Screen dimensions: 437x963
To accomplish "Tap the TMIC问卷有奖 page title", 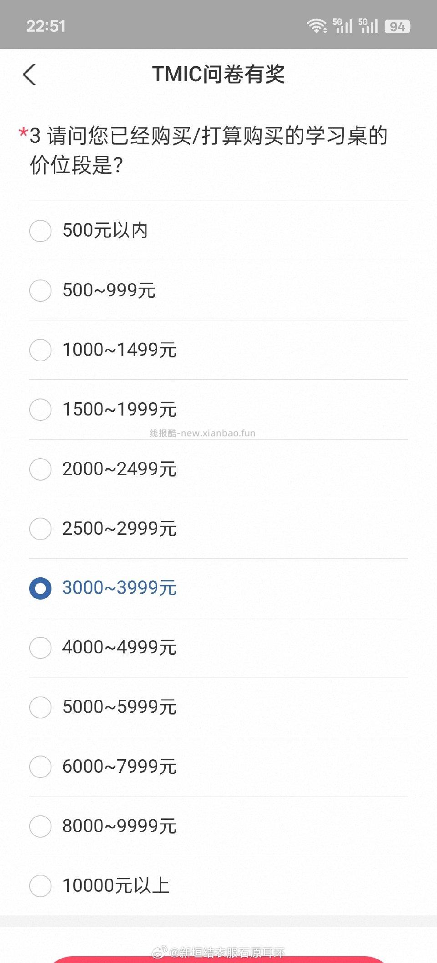I will pos(218,74).
